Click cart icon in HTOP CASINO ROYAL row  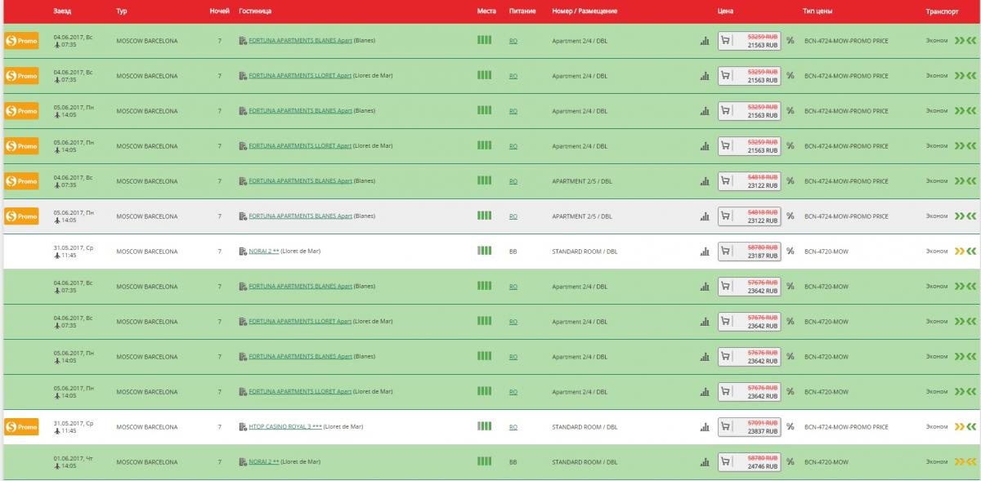click(x=724, y=426)
